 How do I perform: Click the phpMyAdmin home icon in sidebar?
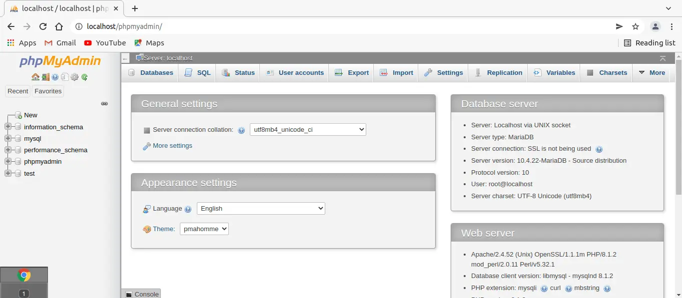35,77
